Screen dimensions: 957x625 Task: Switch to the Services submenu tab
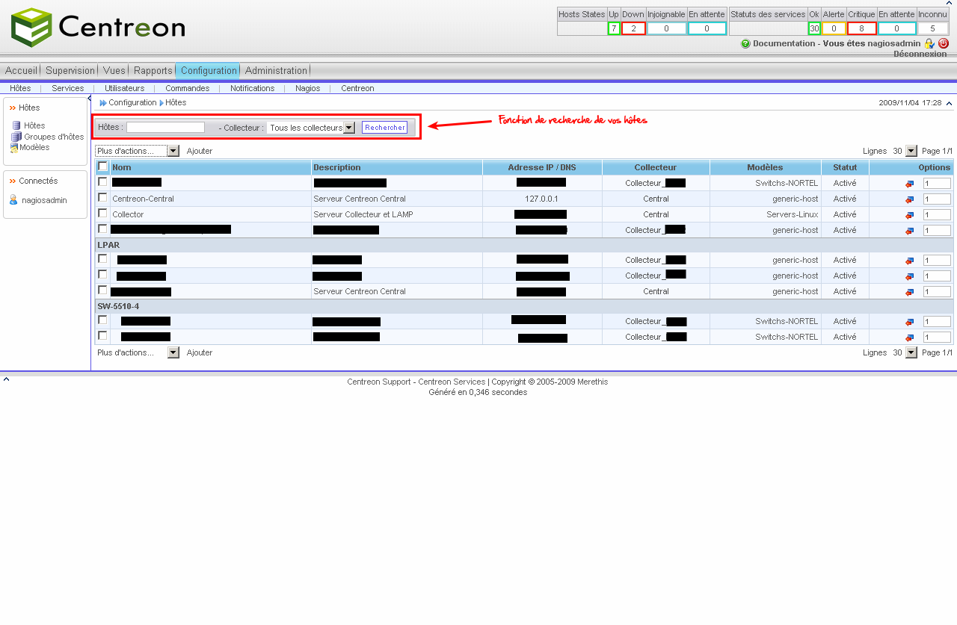tap(68, 88)
